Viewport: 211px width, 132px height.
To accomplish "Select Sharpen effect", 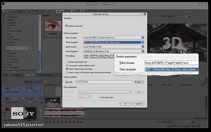I will 10,37.
